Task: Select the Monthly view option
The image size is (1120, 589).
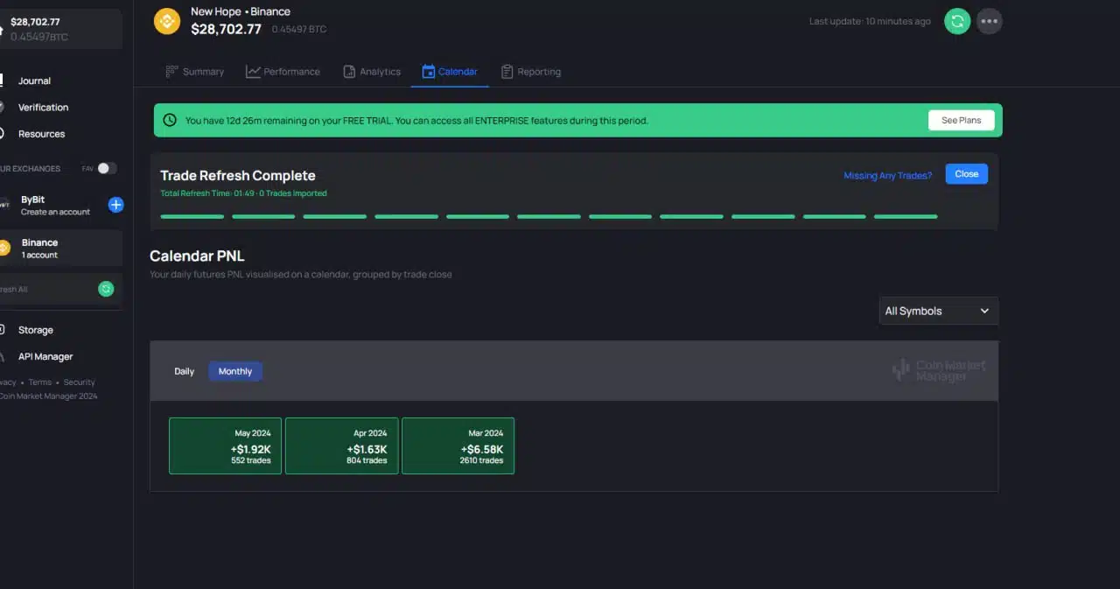Action: pos(235,371)
